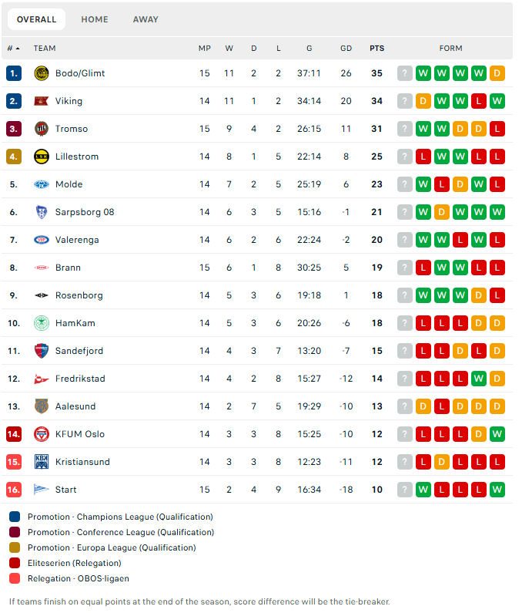Viewport: 522px width, 613px height.
Task: Click Bodo/Glimt's last draw form badge
Action: (x=497, y=73)
